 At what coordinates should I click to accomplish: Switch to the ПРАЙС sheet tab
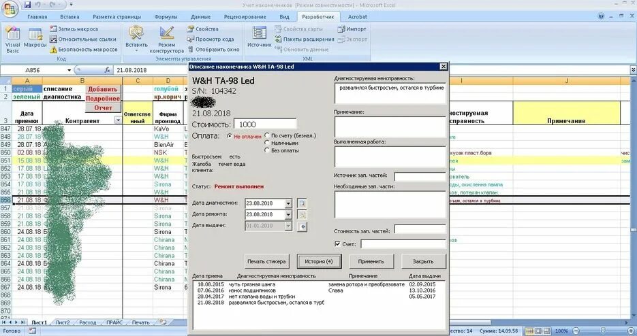pos(114,322)
